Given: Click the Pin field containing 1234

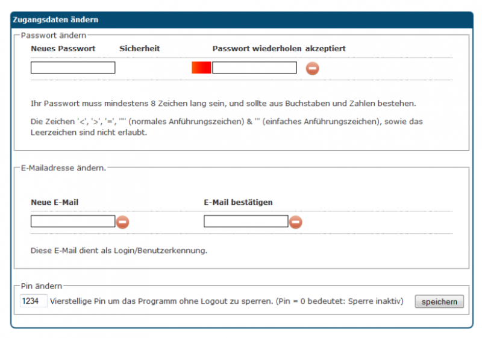Looking at the screenshot, I should [34, 301].
